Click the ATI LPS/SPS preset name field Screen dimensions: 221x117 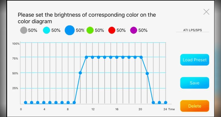192,30
